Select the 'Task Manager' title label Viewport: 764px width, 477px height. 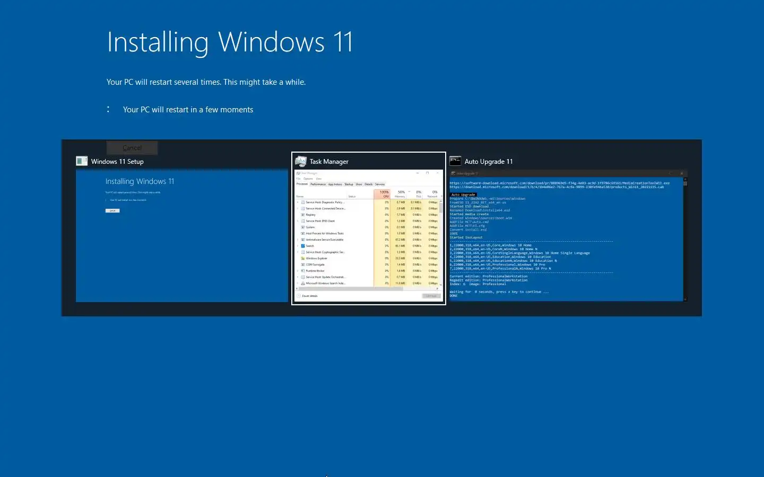[329, 162]
